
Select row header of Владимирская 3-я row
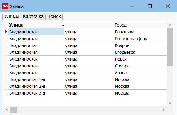click(6, 93)
